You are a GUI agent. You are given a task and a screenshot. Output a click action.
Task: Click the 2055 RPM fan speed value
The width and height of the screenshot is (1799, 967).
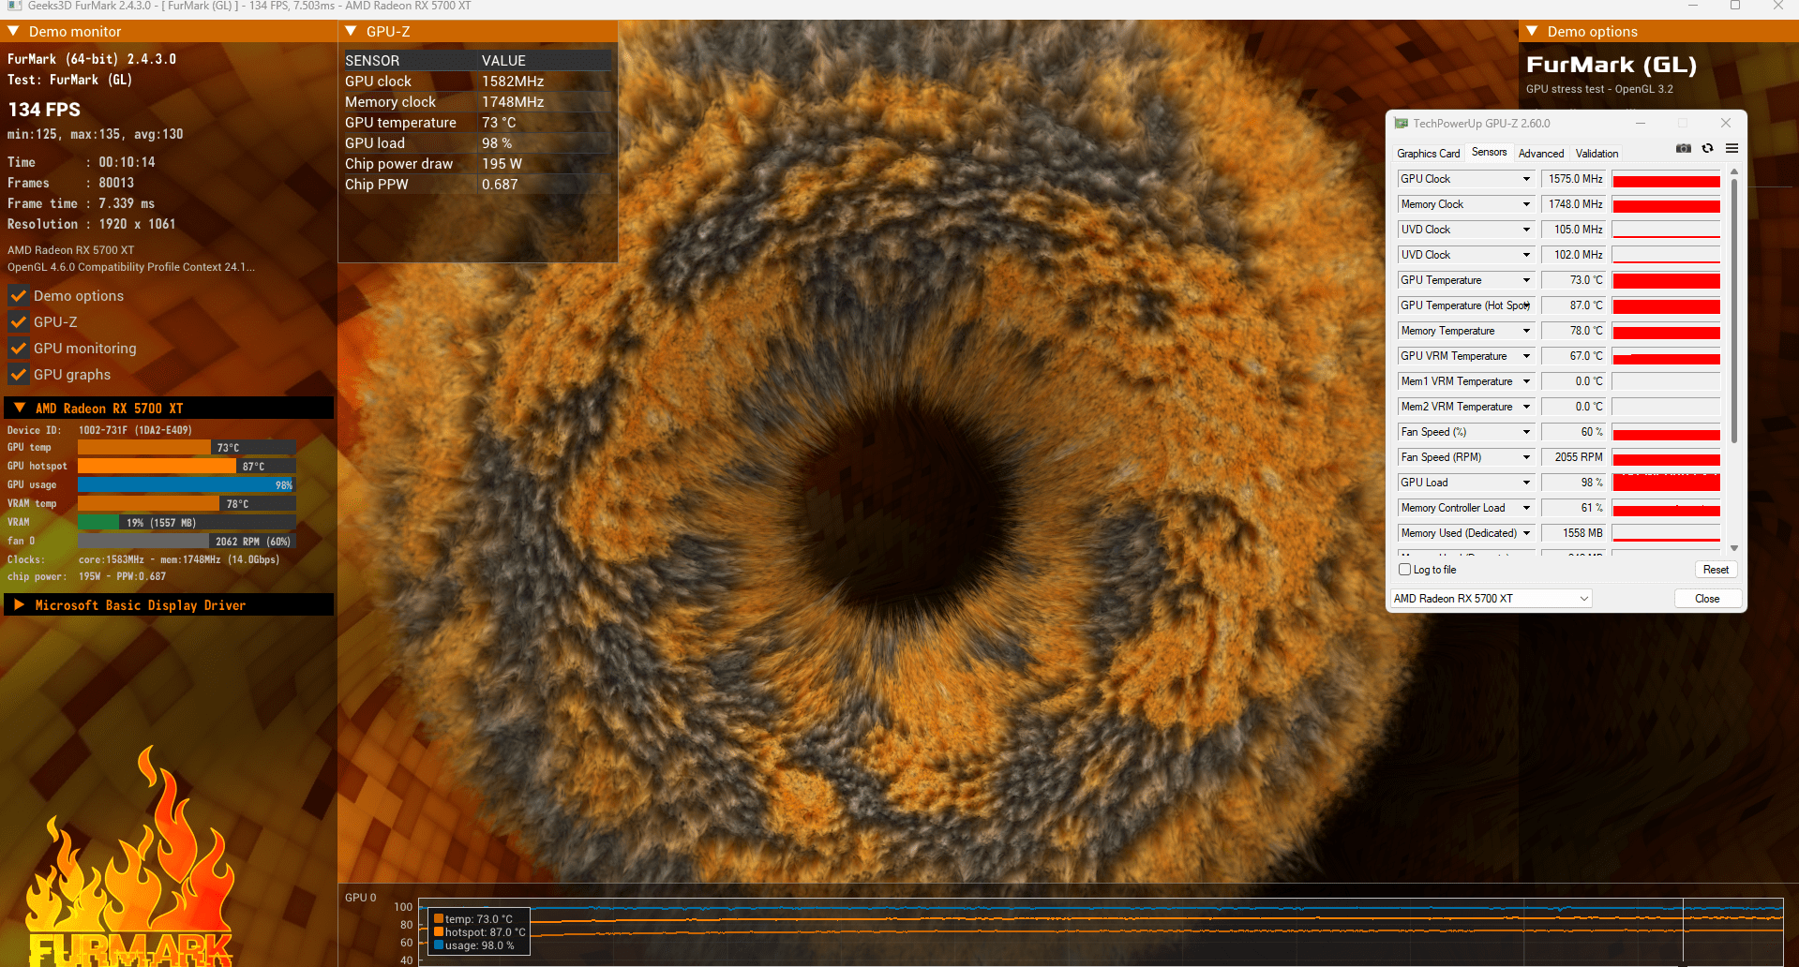click(x=1574, y=457)
